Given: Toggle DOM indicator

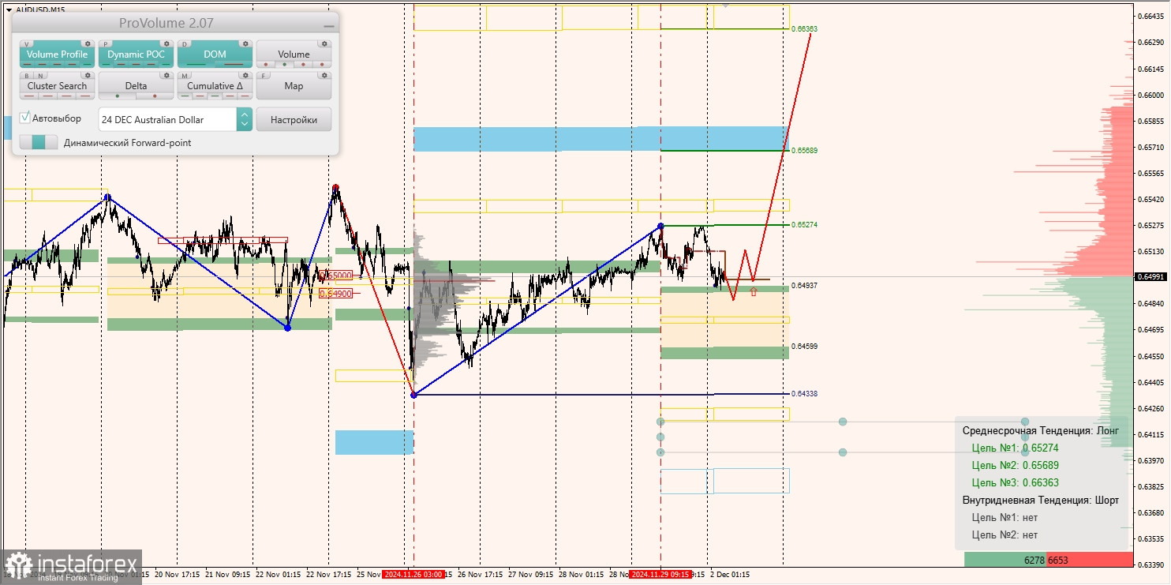Looking at the screenshot, I should (x=215, y=54).
